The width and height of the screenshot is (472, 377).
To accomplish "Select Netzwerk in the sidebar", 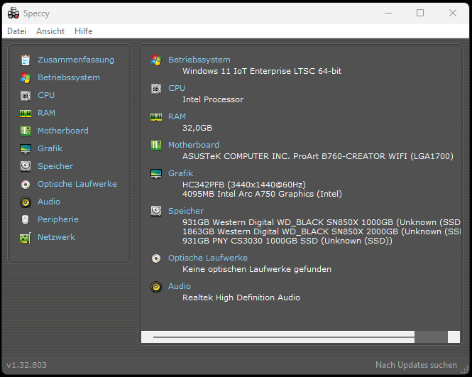I will coord(56,237).
